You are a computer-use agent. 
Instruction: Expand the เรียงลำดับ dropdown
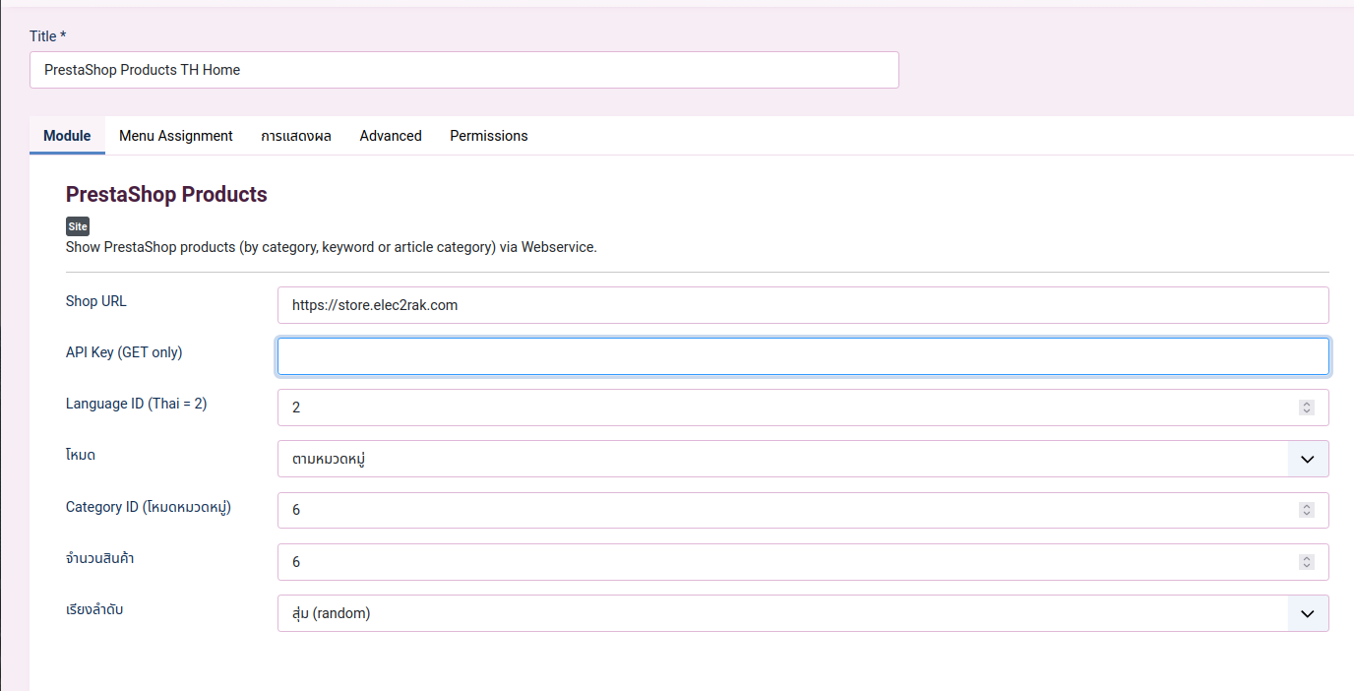(x=803, y=613)
